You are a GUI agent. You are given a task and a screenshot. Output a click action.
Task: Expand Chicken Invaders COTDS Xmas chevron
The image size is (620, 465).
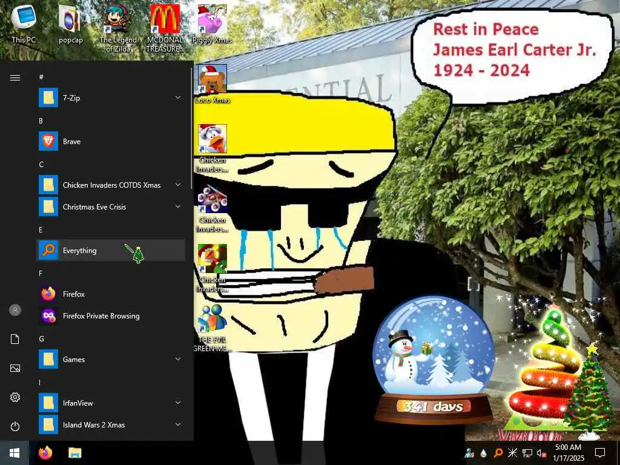[x=178, y=185]
